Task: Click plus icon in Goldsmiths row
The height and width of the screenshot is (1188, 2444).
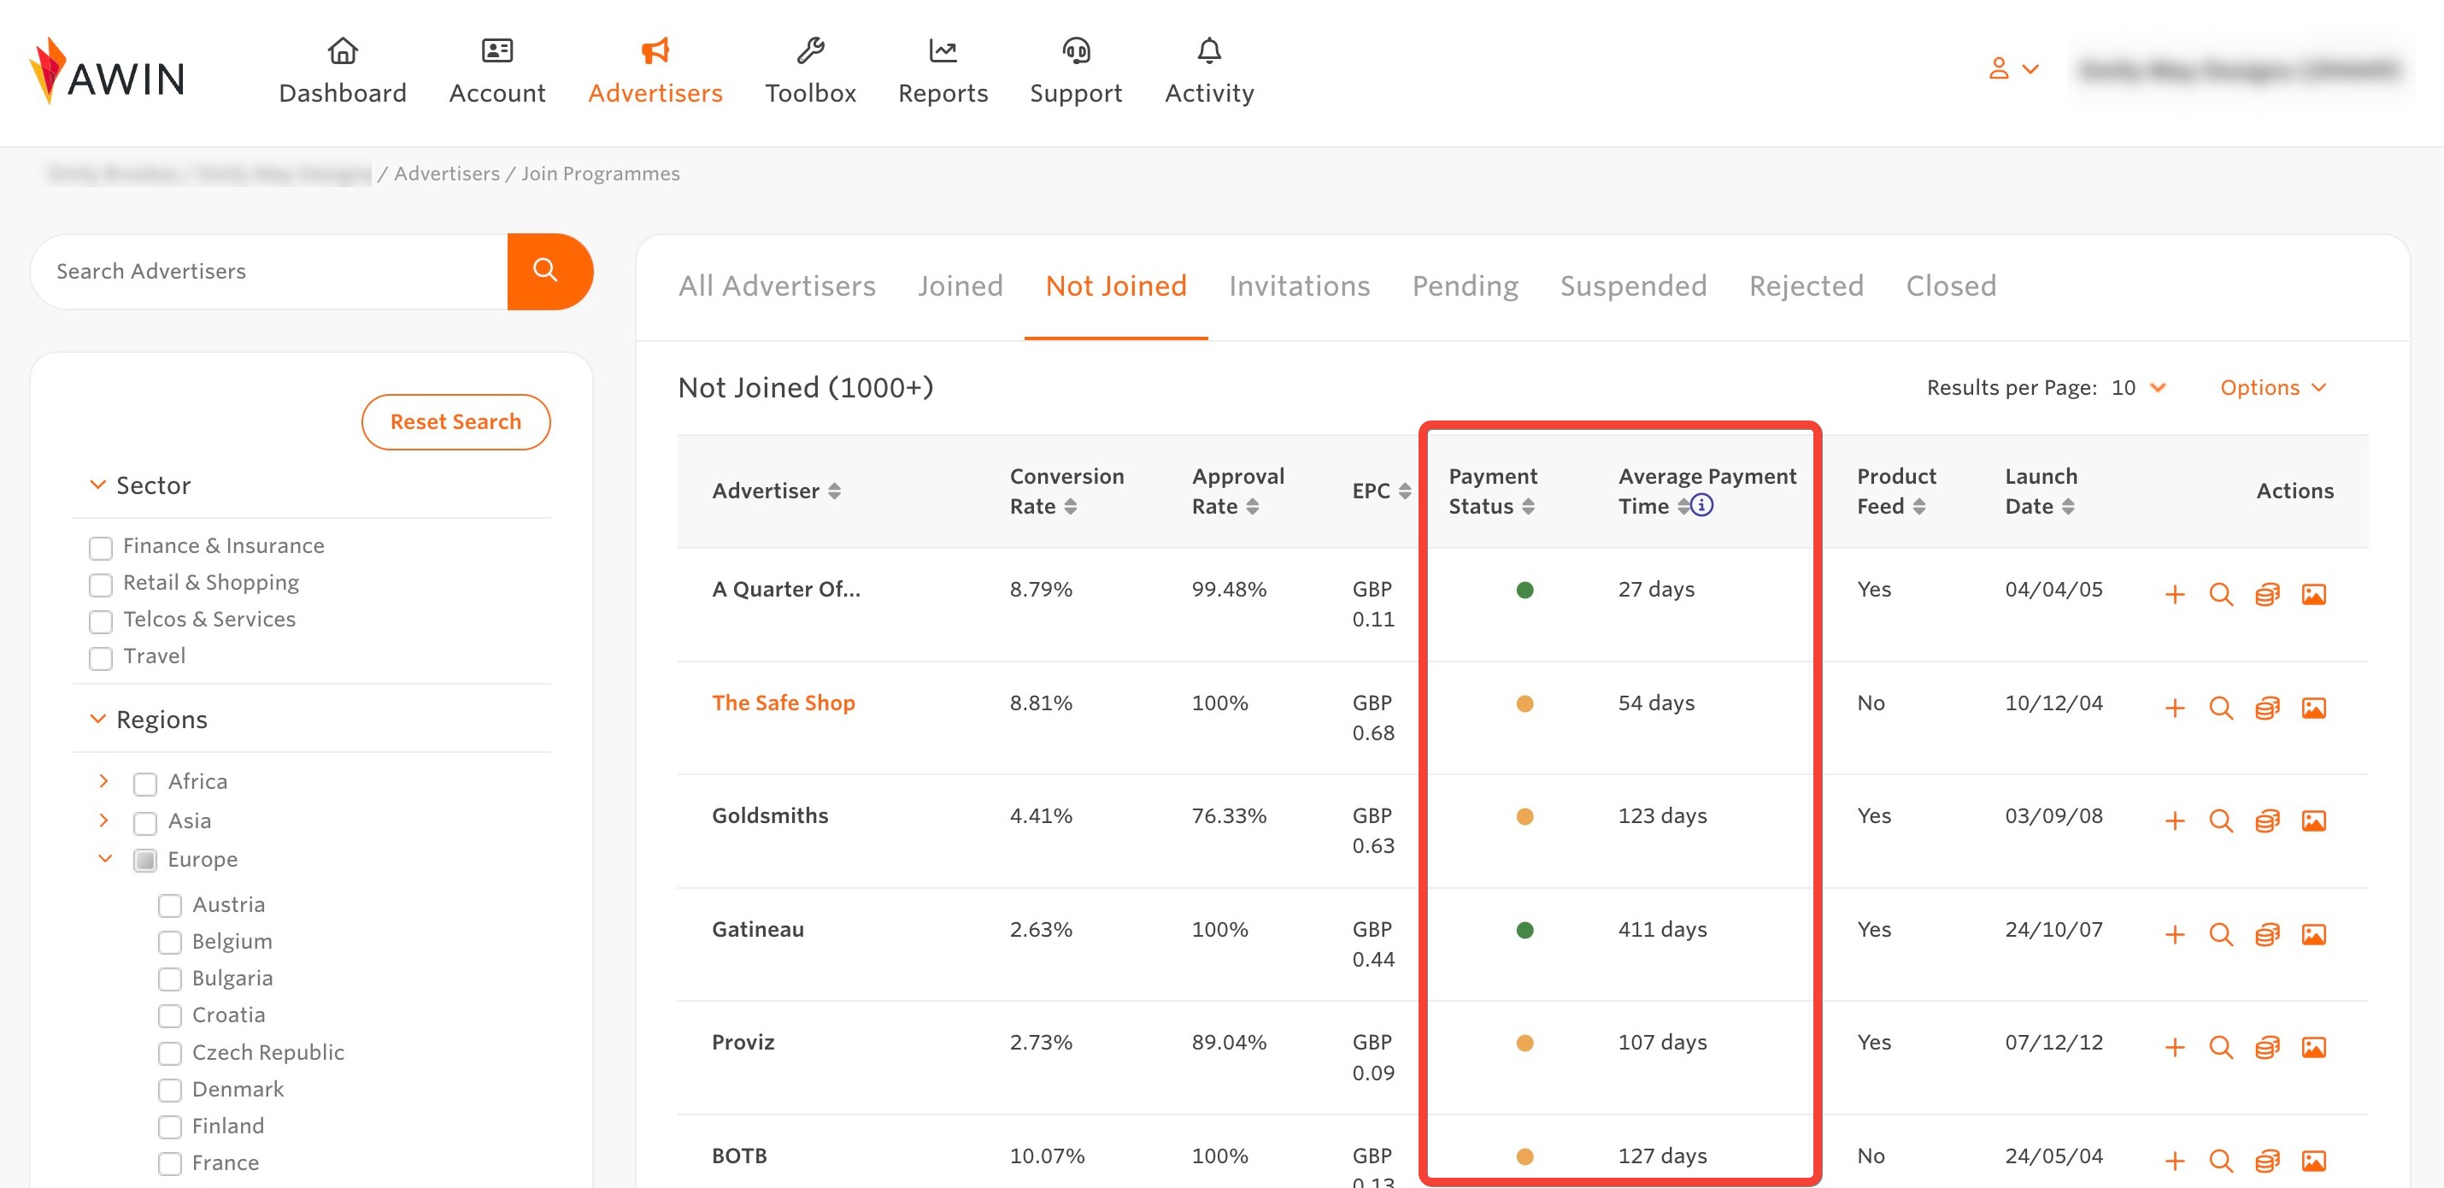Action: click(2174, 820)
